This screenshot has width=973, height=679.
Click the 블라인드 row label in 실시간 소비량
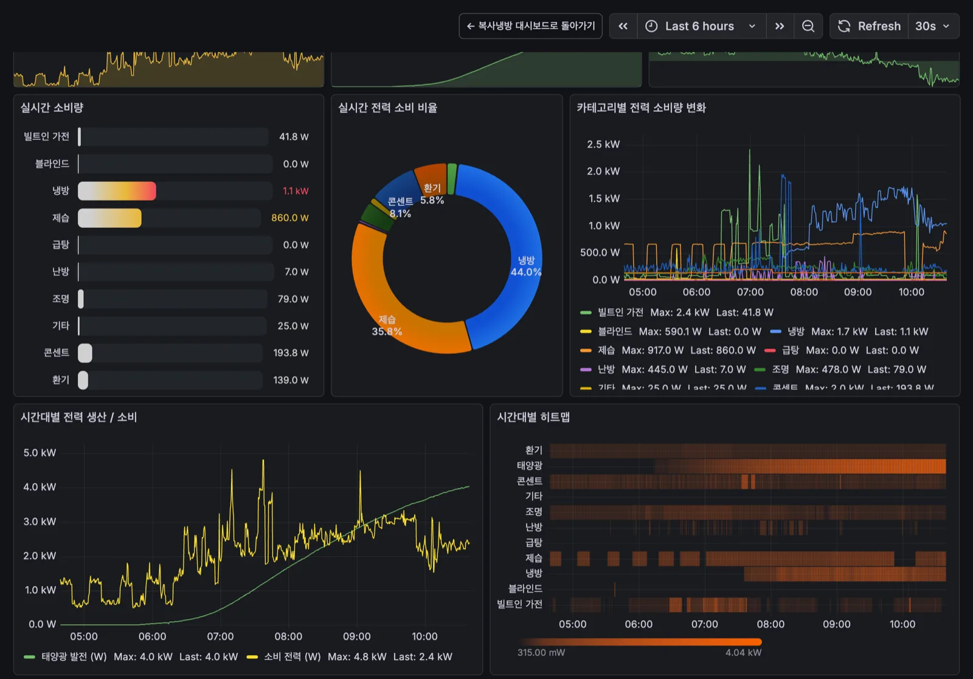tap(52, 164)
